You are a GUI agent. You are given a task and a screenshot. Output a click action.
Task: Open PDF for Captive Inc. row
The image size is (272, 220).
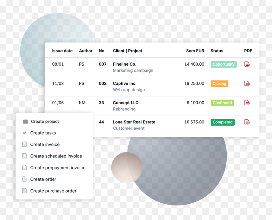click(x=247, y=83)
